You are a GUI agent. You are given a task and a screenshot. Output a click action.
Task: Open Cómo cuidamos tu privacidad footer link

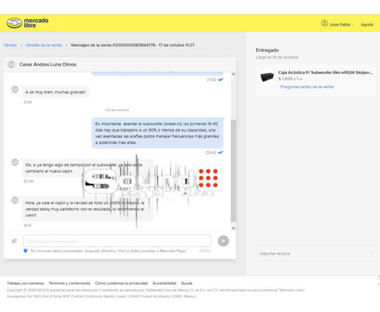coord(122,283)
